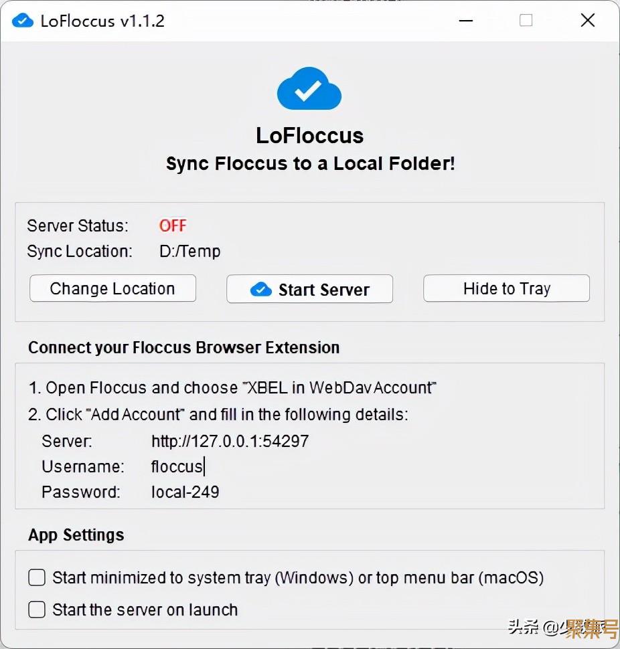Click cloud icon on Start Server button

coord(260,290)
